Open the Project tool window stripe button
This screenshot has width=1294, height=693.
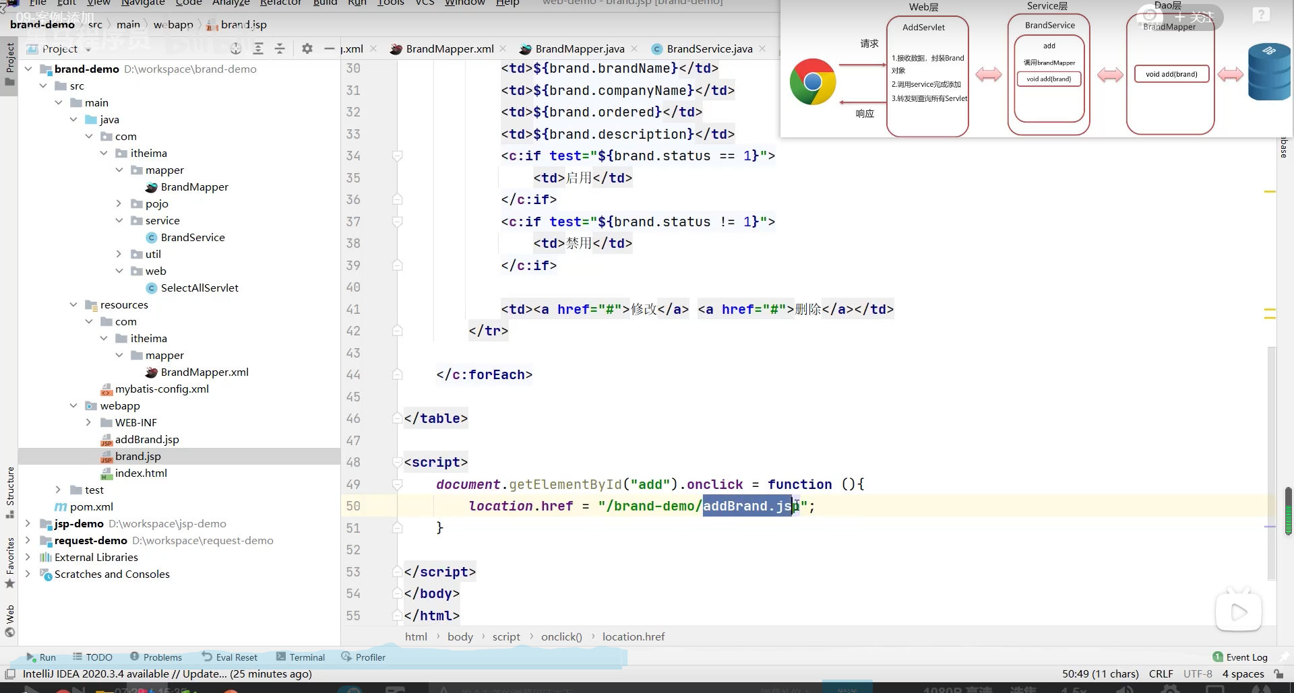[x=9, y=65]
